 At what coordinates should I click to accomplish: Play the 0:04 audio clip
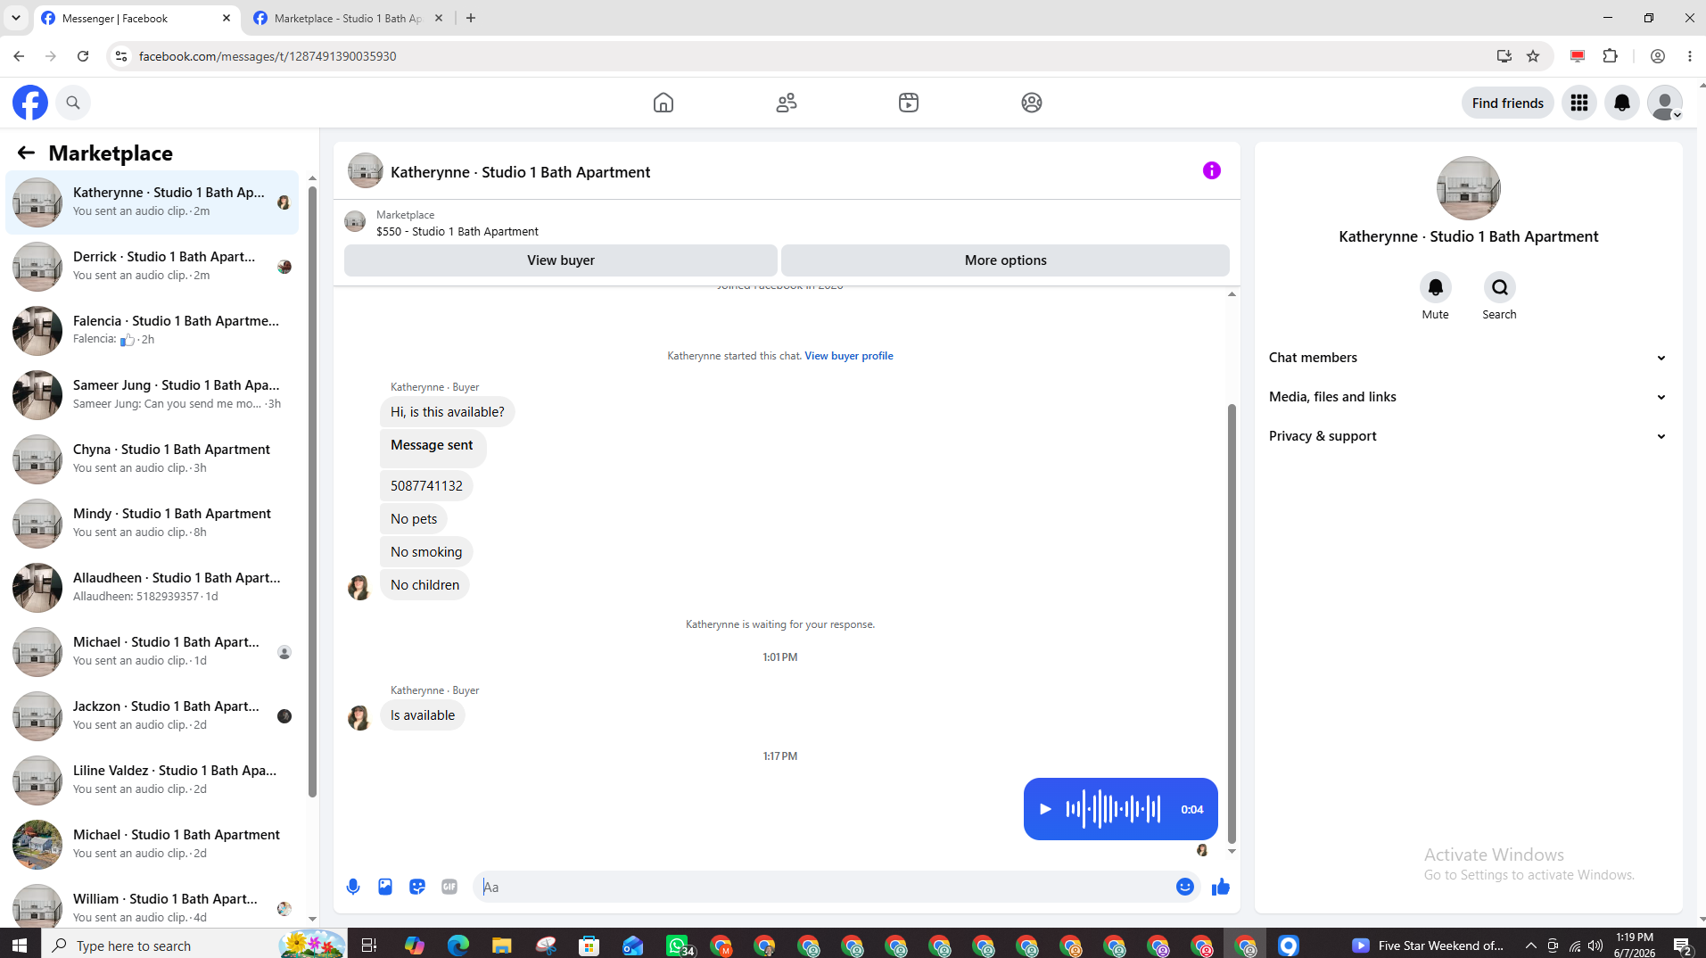(1045, 809)
